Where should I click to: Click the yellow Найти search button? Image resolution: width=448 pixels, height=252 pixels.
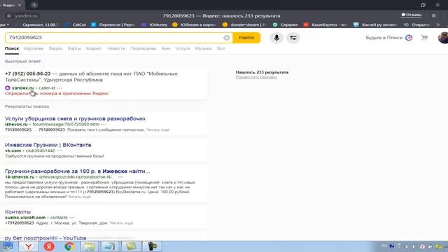[246, 38]
